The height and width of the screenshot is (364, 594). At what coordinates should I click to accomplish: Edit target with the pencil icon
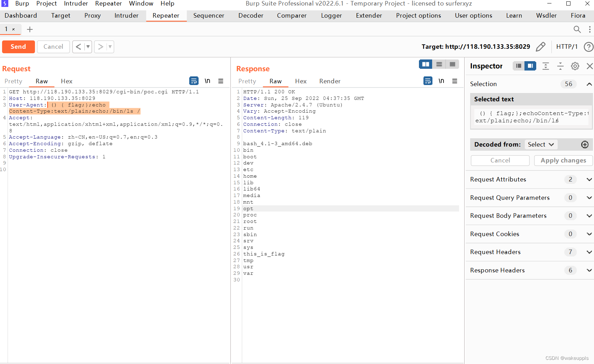[541, 47]
